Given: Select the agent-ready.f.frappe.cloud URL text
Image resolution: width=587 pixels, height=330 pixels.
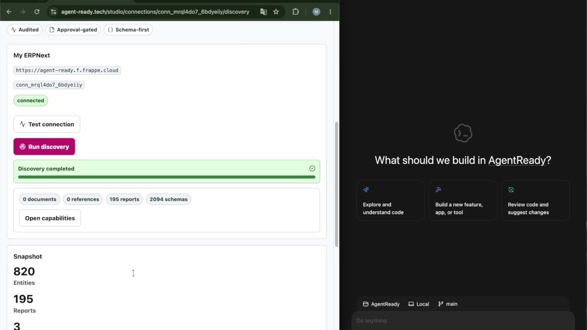Looking at the screenshot, I should click(x=67, y=71).
